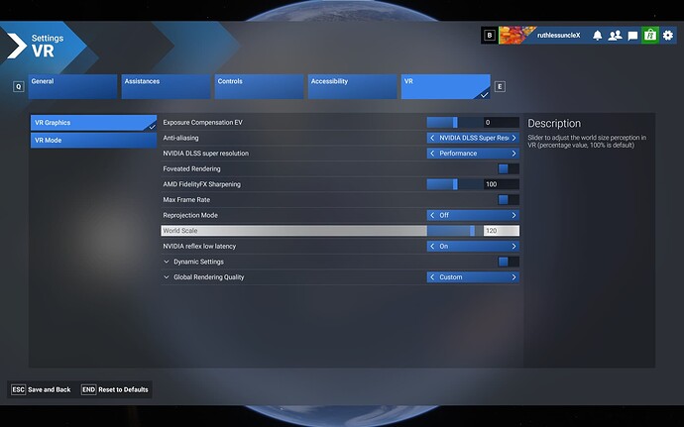Viewport: 684px width, 427px height.
Task: Select VR Mode in the sidebar
Action: 92,141
